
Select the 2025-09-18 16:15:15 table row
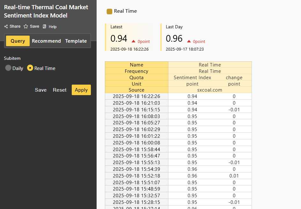[x=136, y=110]
